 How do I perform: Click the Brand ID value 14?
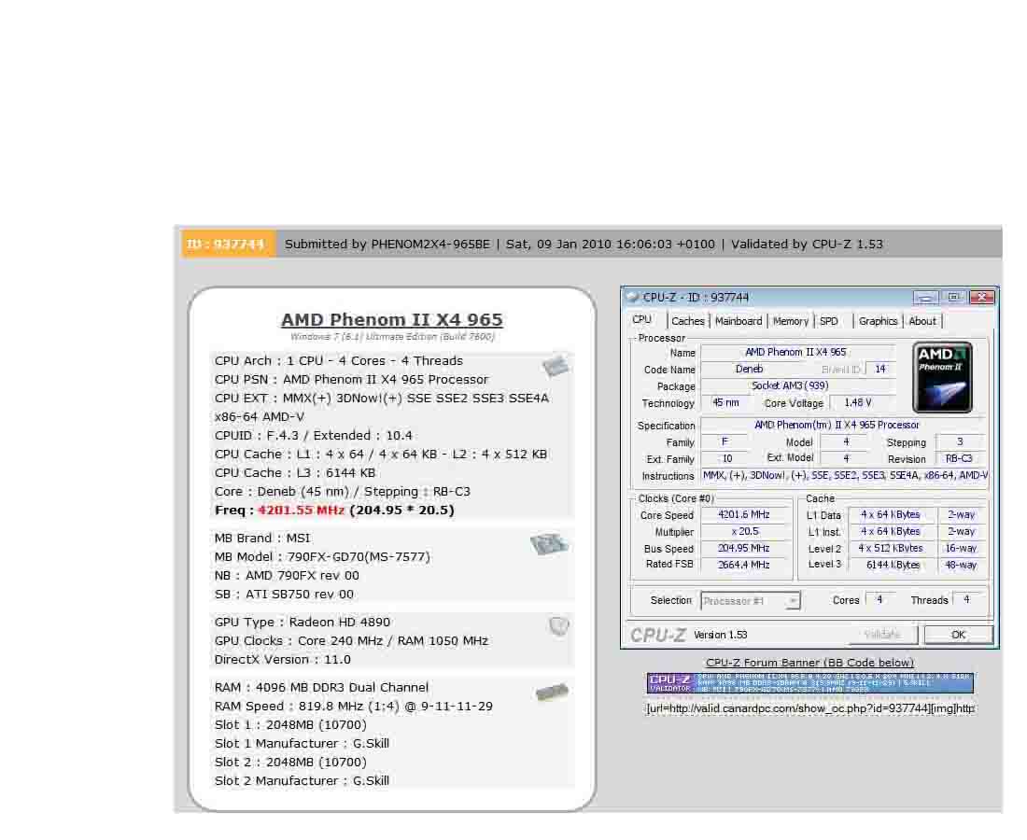880,370
